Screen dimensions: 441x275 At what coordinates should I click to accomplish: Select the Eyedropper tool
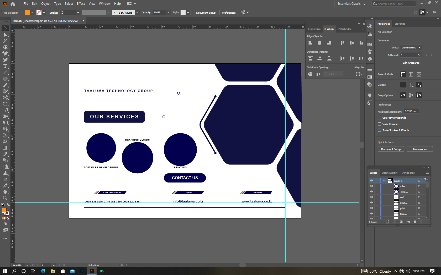(x=5, y=154)
